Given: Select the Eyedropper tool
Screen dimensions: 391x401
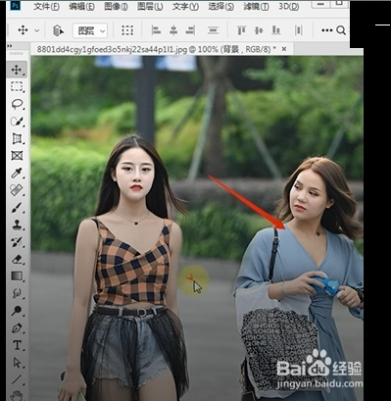Looking at the screenshot, I should [17, 173].
